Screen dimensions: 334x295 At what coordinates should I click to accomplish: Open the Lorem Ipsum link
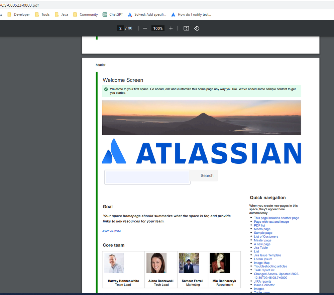(x=263, y=259)
